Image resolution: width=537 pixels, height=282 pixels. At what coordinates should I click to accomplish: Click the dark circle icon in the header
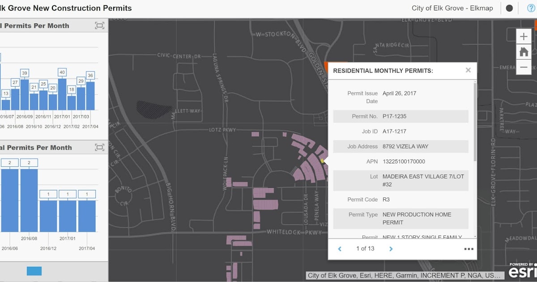pyautogui.click(x=508, y=8)
